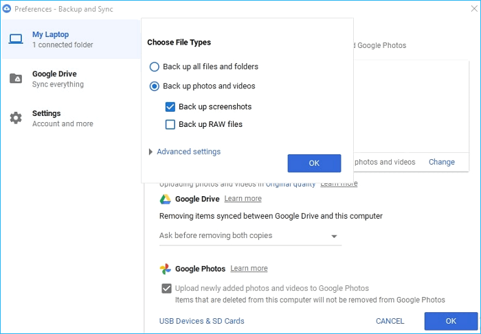
Task: Toggle Upload newly added photos checkbox
Action: pyautogui.click(x=166, y=289)
